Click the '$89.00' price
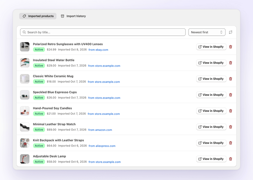The width and height of the screenshot is (253, 180). click(x=51, y=130)
